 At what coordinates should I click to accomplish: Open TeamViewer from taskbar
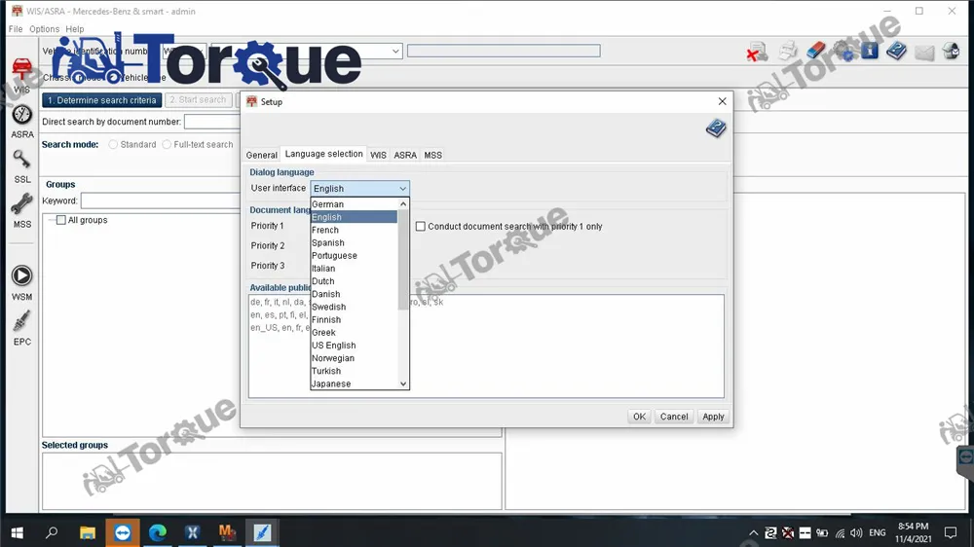click(123, 532)
